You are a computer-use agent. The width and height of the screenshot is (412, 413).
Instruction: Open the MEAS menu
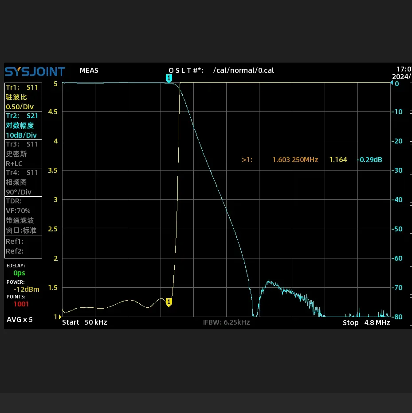tap(89, 70)
